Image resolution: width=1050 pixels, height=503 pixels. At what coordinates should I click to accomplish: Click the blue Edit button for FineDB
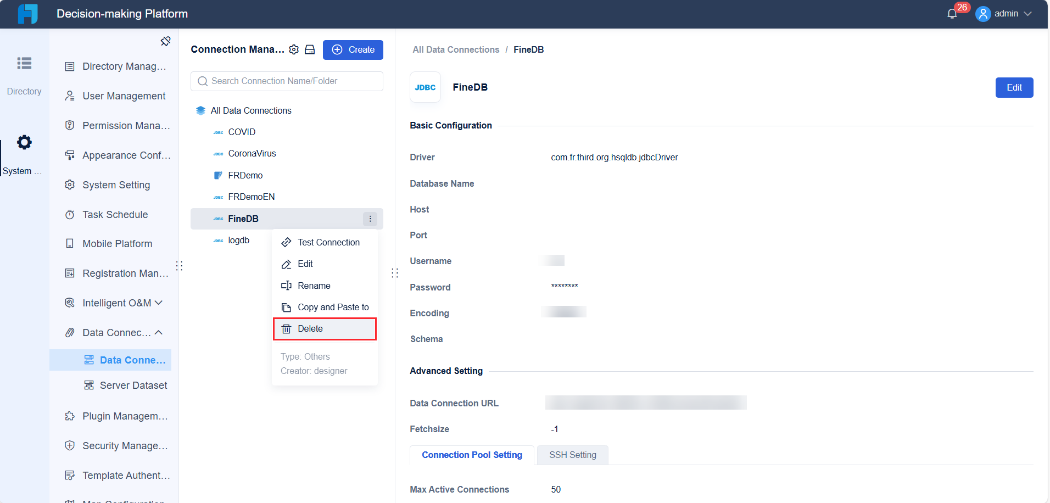1014,87
